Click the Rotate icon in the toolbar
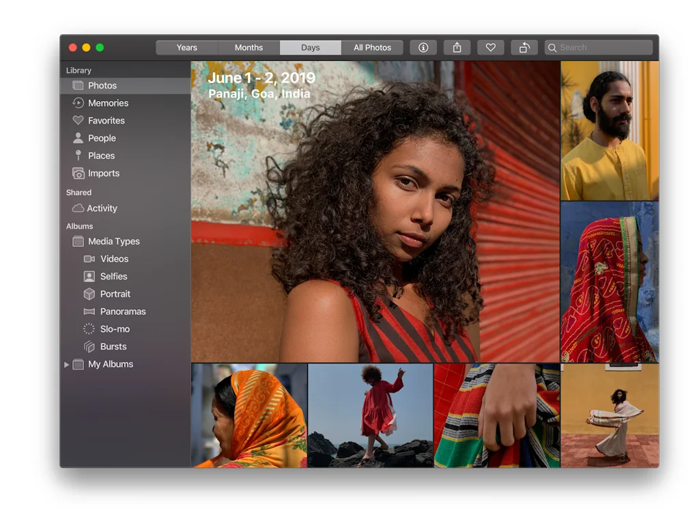Viewport: 699px width, 517px height. 524,47
